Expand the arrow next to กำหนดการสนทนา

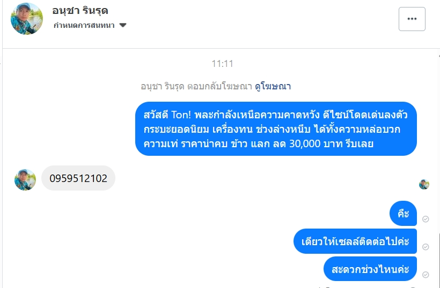(x=123, y=25)
